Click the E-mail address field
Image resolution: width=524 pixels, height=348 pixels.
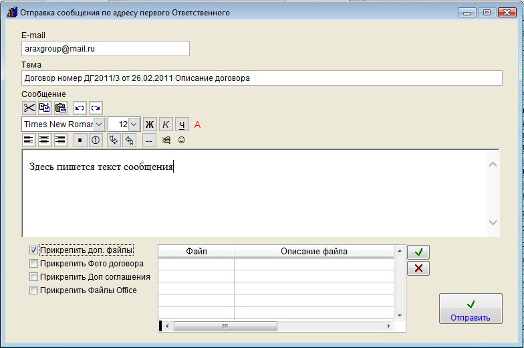coord(106,48)
